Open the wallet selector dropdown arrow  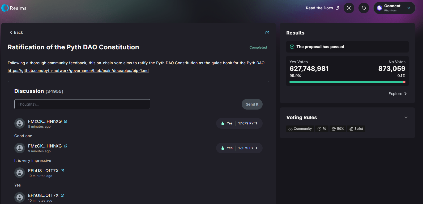pos(409,8)
